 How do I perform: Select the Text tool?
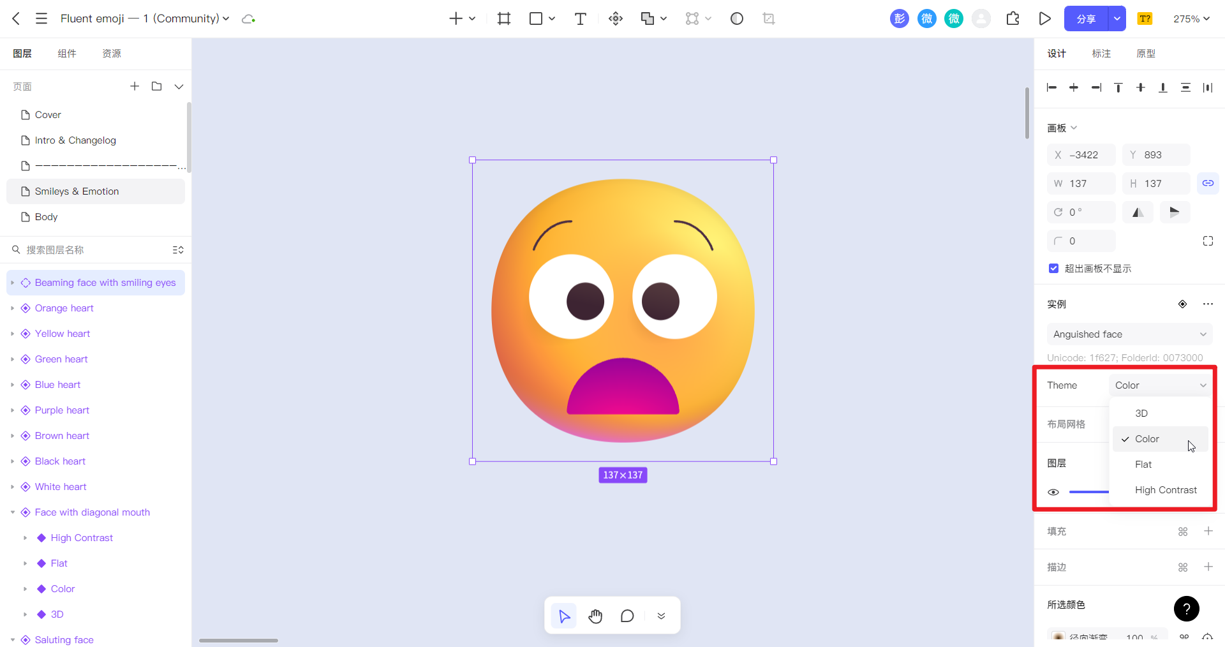pyautogui.click(x=580, y=19)
